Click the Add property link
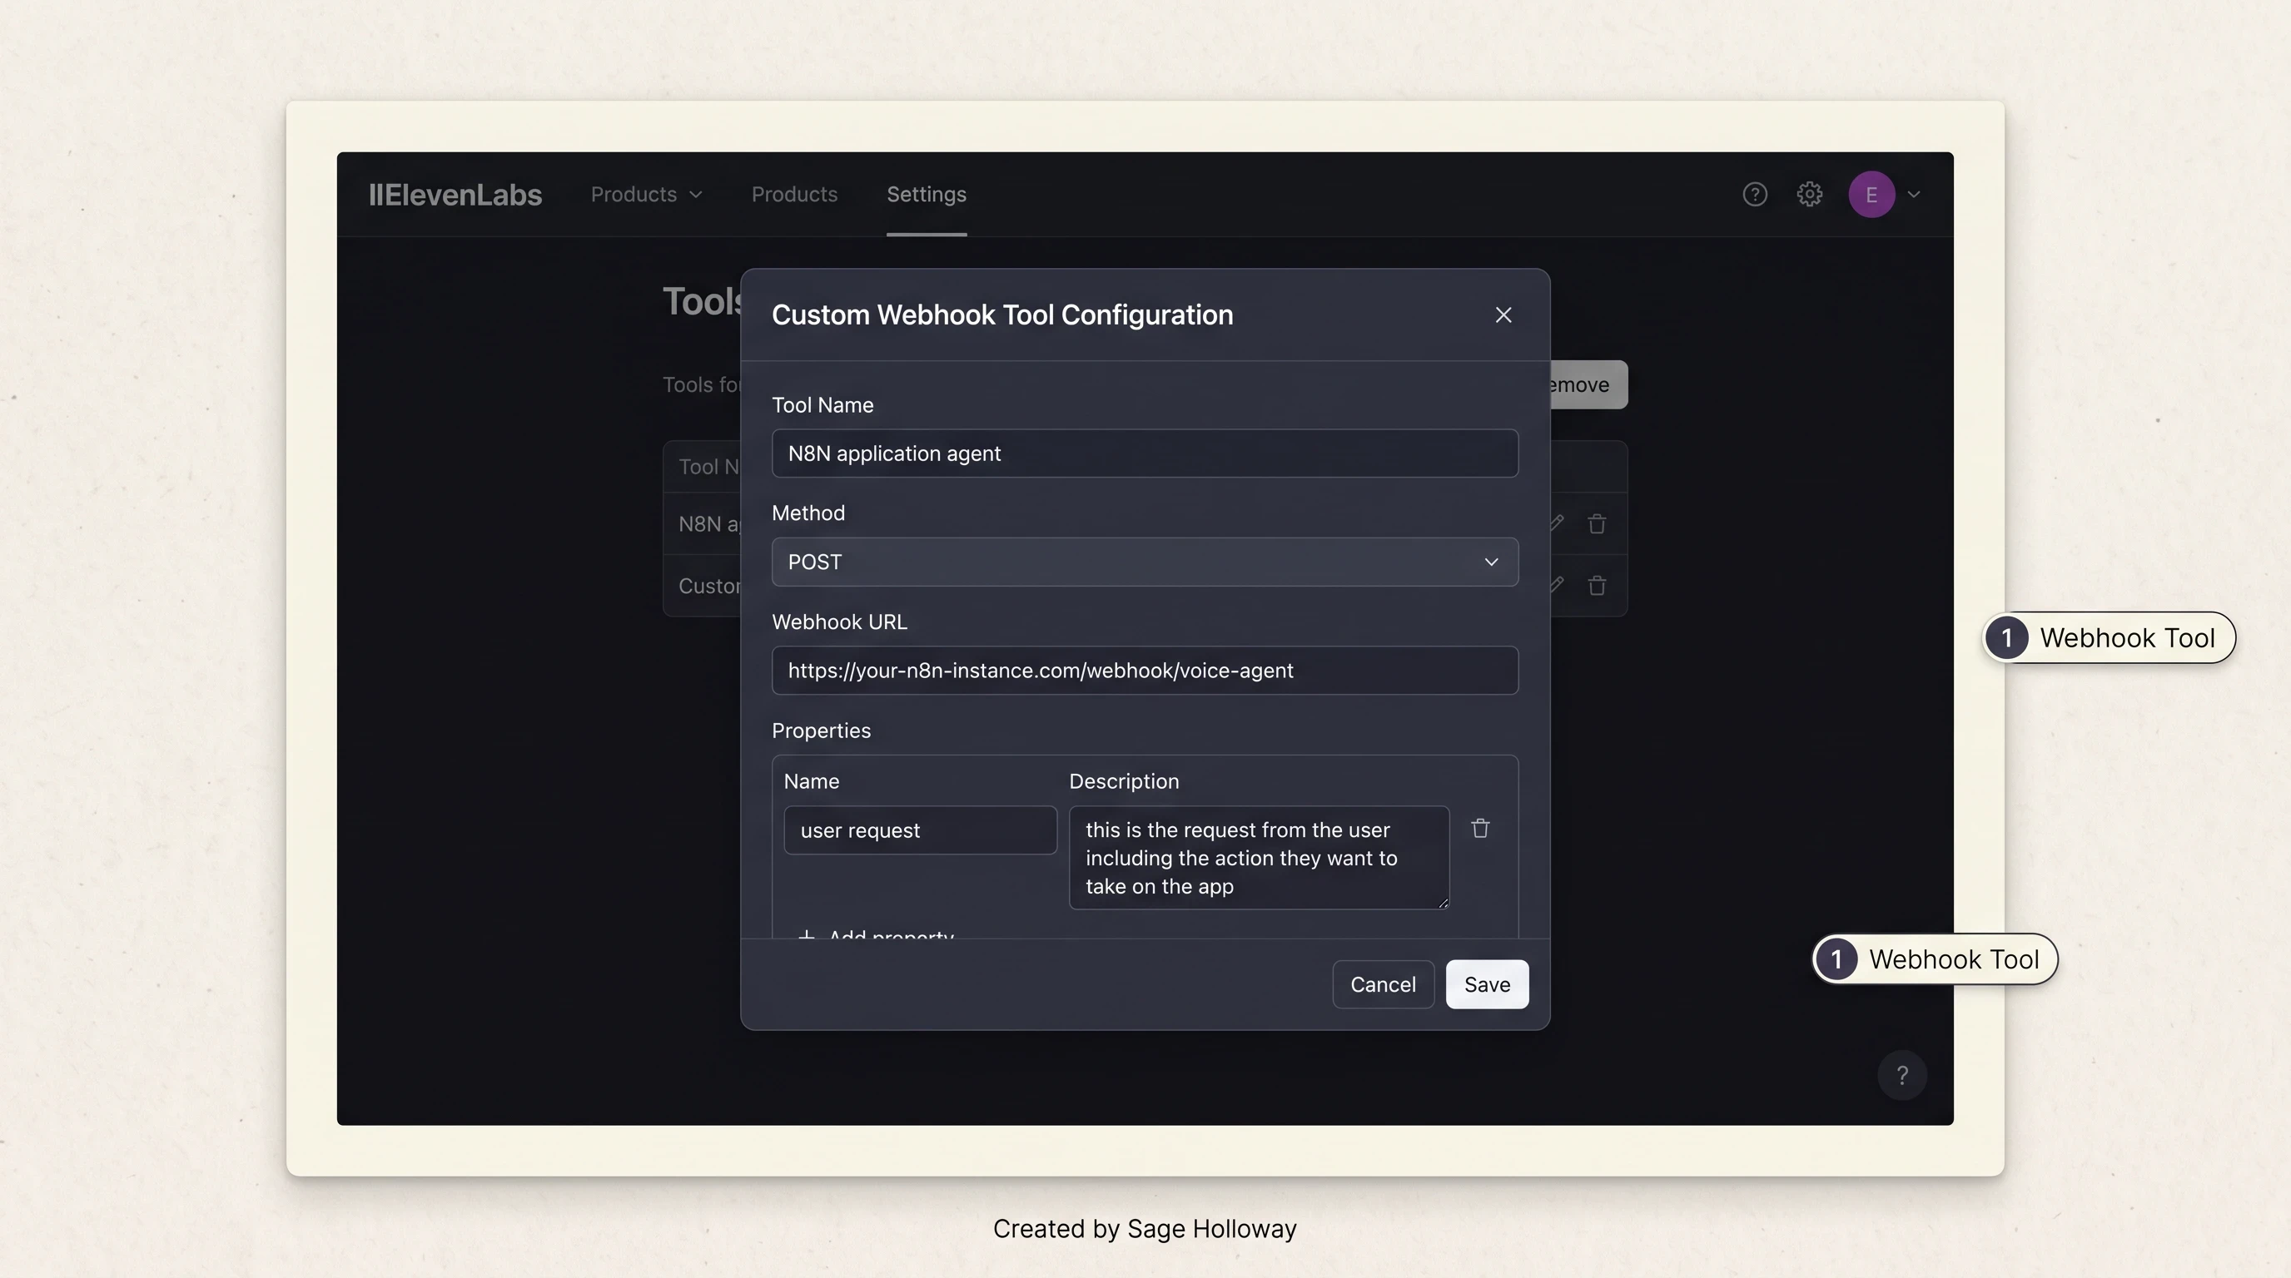Viewport: 2291px width, 1278px height. click(x=877, y=934)
